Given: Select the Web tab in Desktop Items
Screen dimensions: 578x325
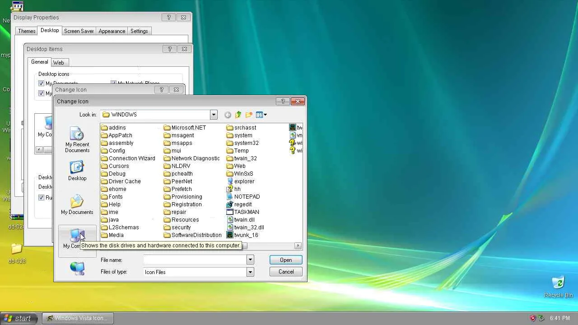Looking at the screenshot, I should 59,63.
